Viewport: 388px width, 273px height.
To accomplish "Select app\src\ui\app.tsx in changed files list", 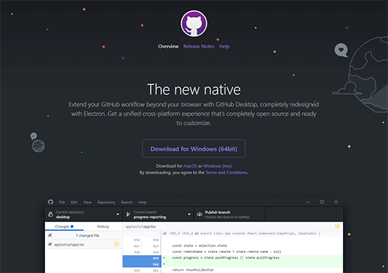I will pyautogui.click(x=84, y=244).
